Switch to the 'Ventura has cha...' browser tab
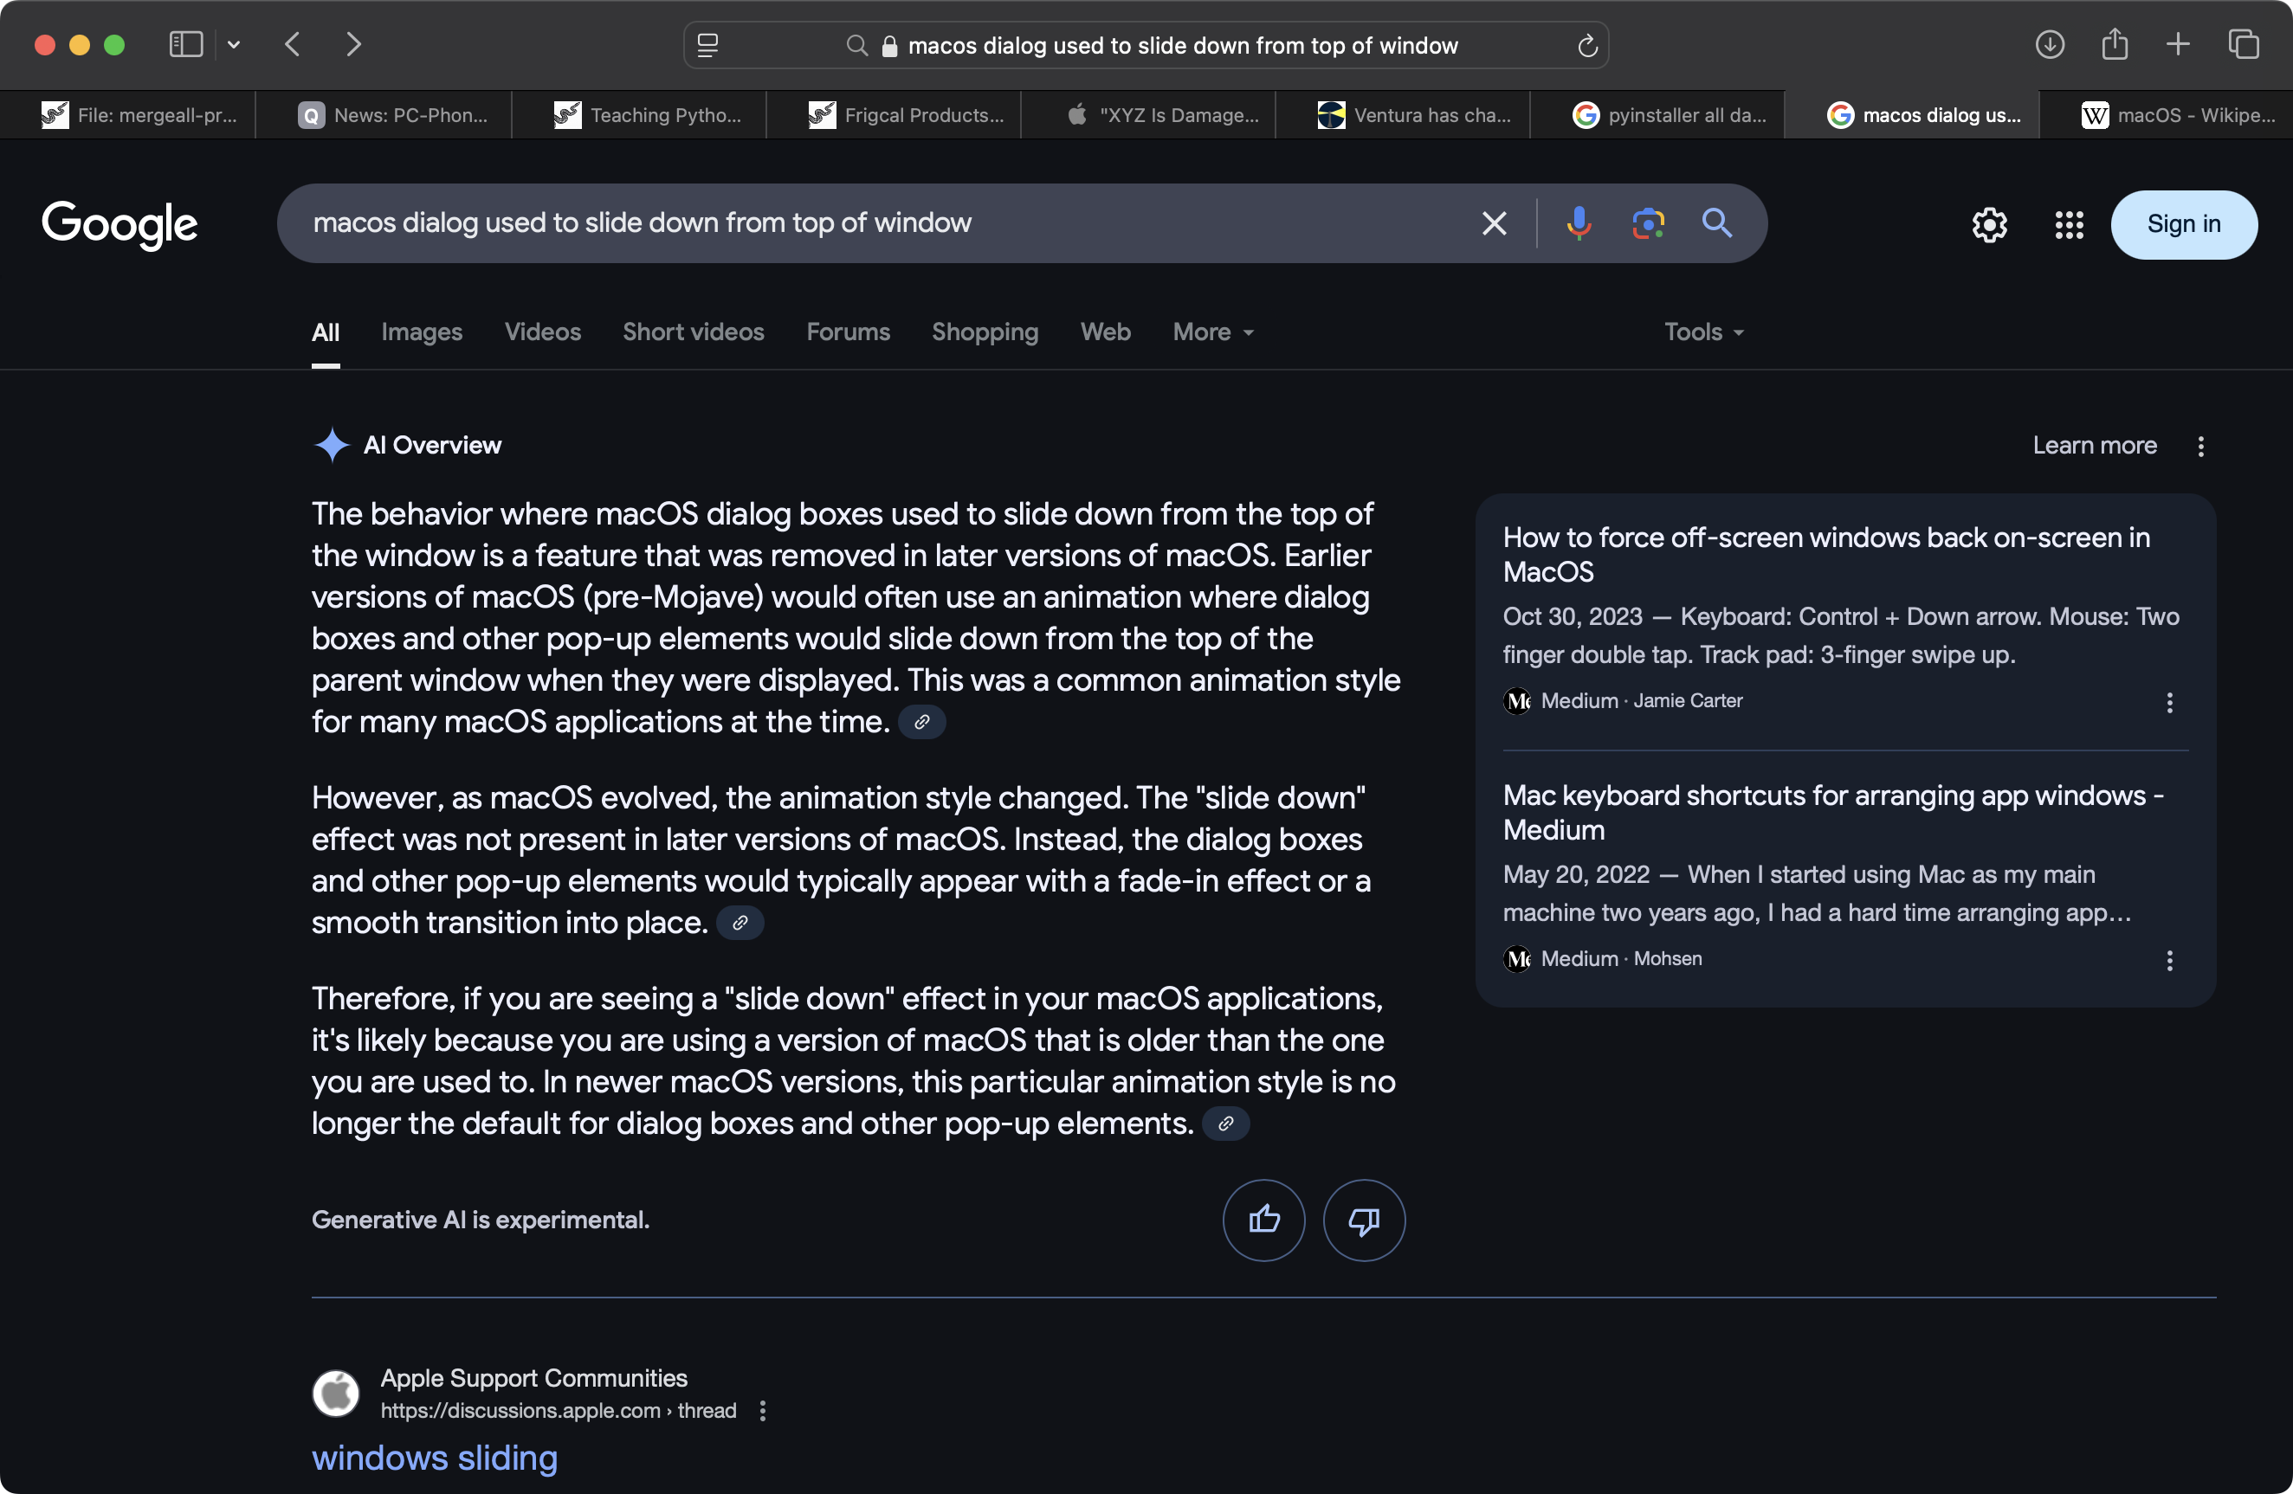 (x=1403, y=116)
